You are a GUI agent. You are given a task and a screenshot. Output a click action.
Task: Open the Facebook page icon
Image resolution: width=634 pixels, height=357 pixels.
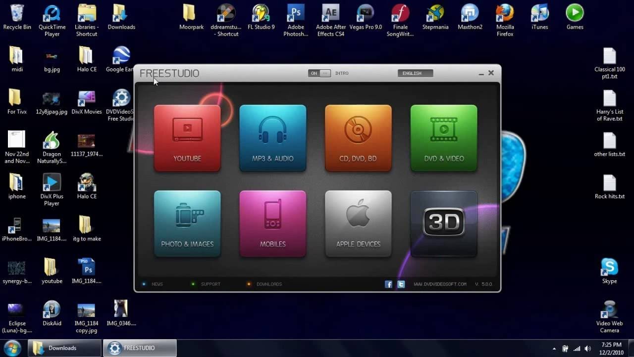click(389, 284)
